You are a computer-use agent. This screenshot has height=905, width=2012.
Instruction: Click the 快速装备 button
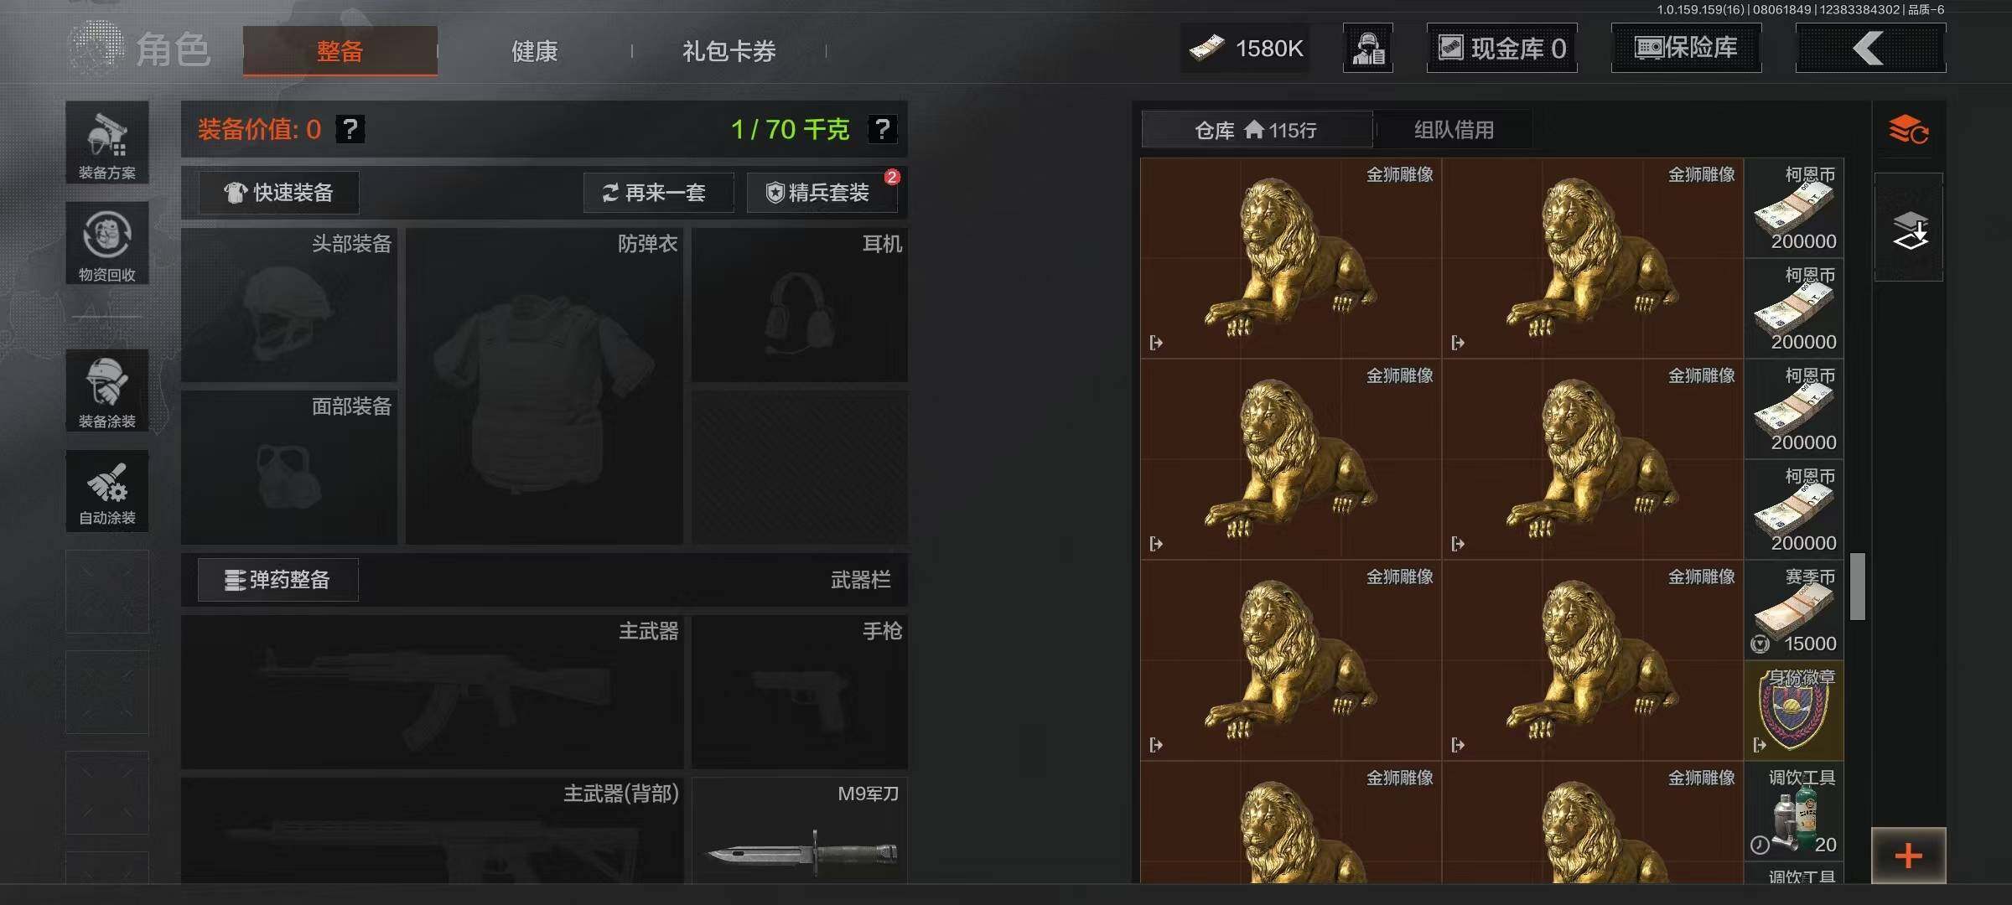pyautogui.click(x=278, y=193)
